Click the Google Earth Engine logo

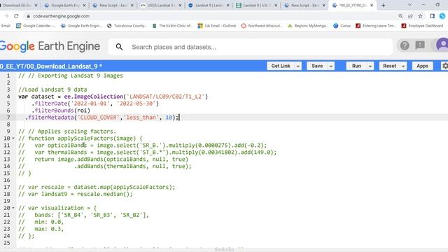point(50,46)
